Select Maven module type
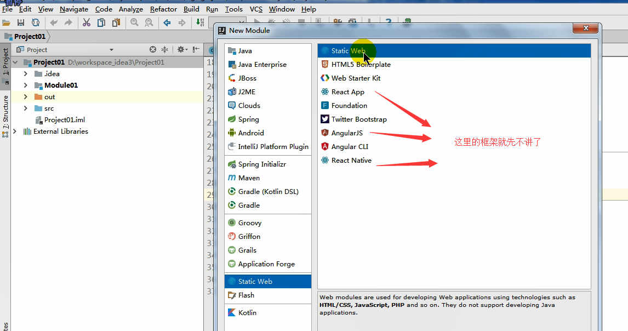 [x=268, y=178]
